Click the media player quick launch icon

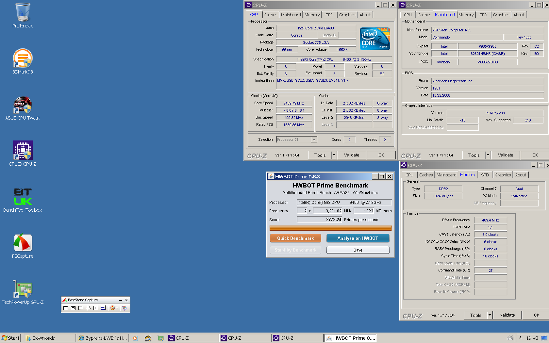click(x=135, y=338)
